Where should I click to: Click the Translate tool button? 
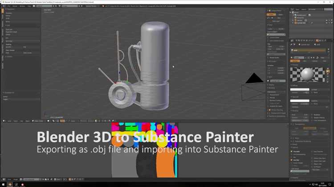[x=22, y=13]
